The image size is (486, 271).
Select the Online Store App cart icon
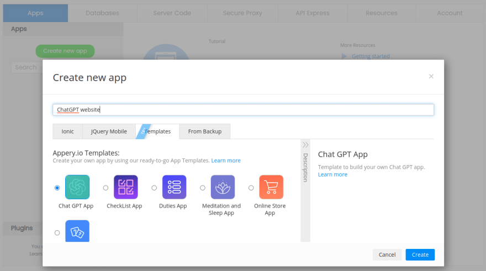pos(271,187)
